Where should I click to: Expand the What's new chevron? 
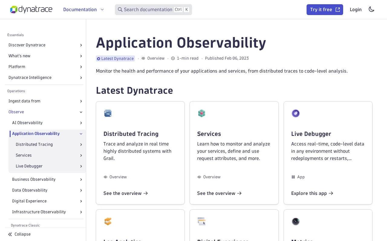[81, 56]
